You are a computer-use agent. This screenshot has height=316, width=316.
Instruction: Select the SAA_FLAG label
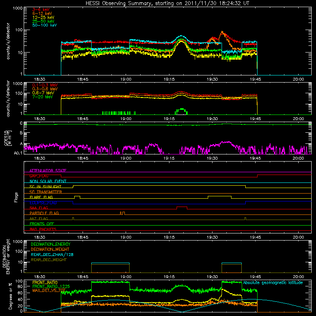[39, 208]
